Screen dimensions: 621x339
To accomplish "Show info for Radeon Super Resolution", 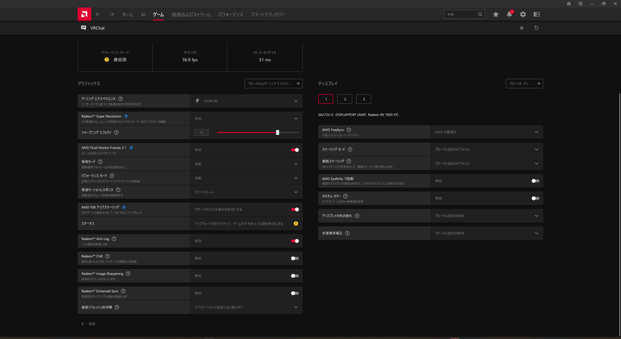I will point(126,116).
